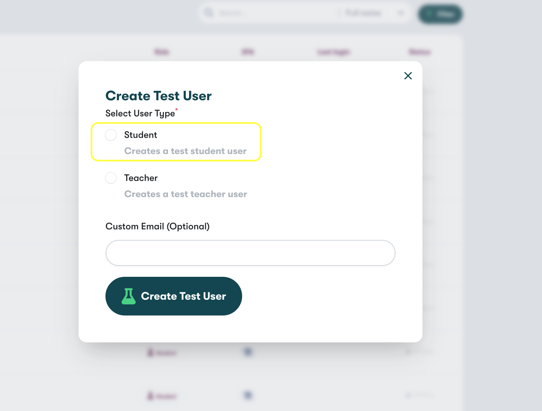Click the bottom row Student role icon
The image size is (542, 411).
tap(151, 396)
